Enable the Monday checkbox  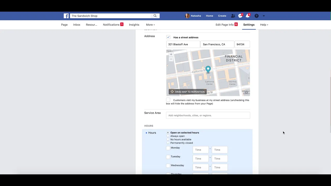168,148
